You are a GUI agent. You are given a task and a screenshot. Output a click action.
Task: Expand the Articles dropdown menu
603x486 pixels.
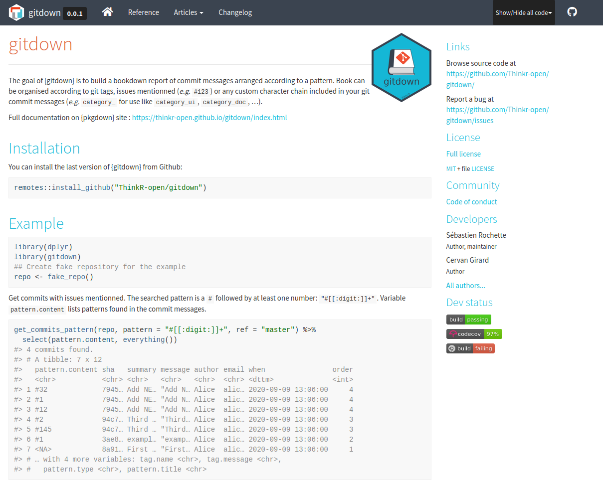[x=189, y=12]
